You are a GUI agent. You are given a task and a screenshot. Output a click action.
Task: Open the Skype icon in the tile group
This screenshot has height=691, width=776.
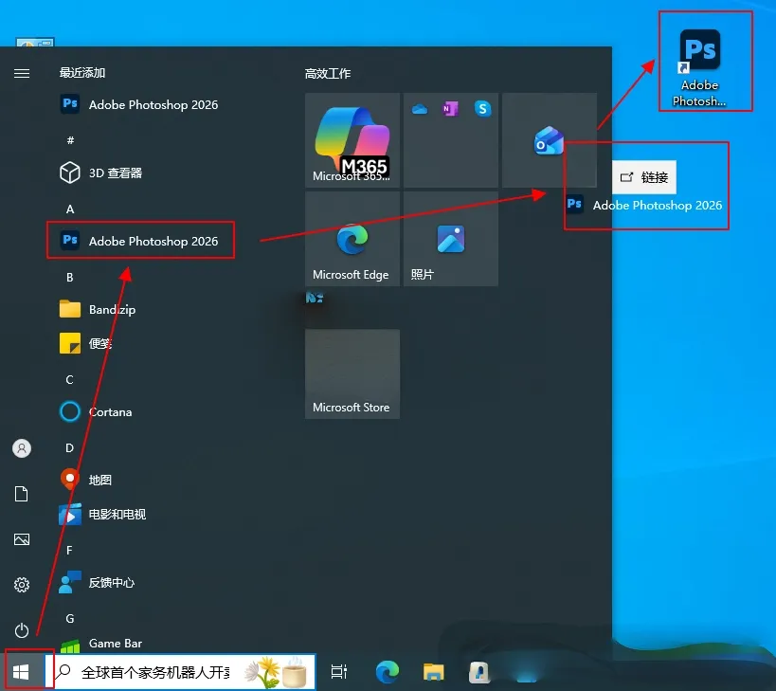[482, 108]
